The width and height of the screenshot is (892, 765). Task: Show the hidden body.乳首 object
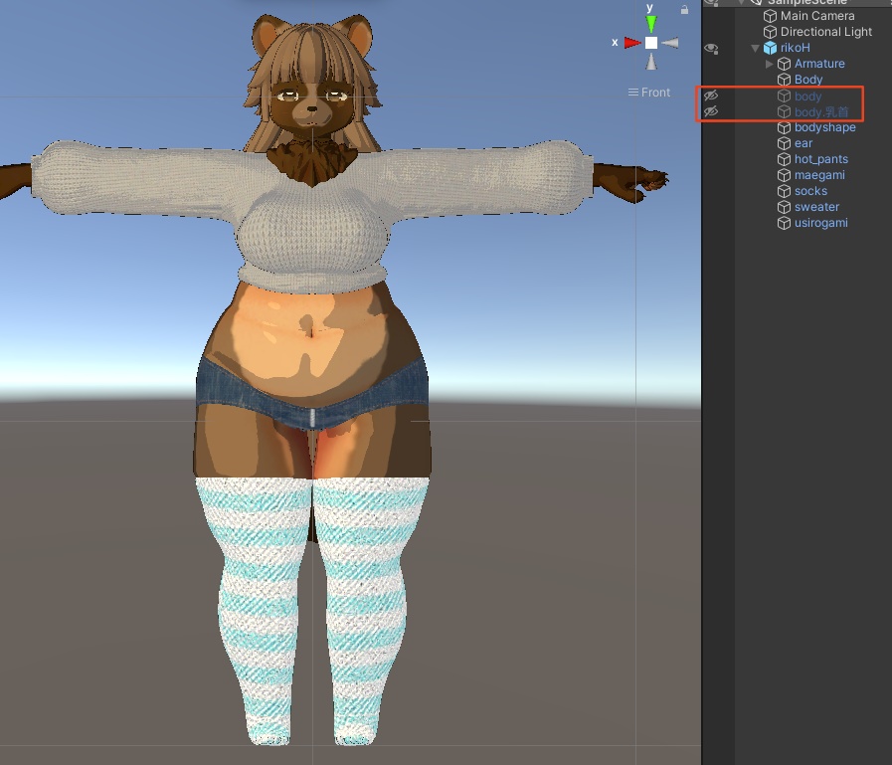click(x=711, y=111)
